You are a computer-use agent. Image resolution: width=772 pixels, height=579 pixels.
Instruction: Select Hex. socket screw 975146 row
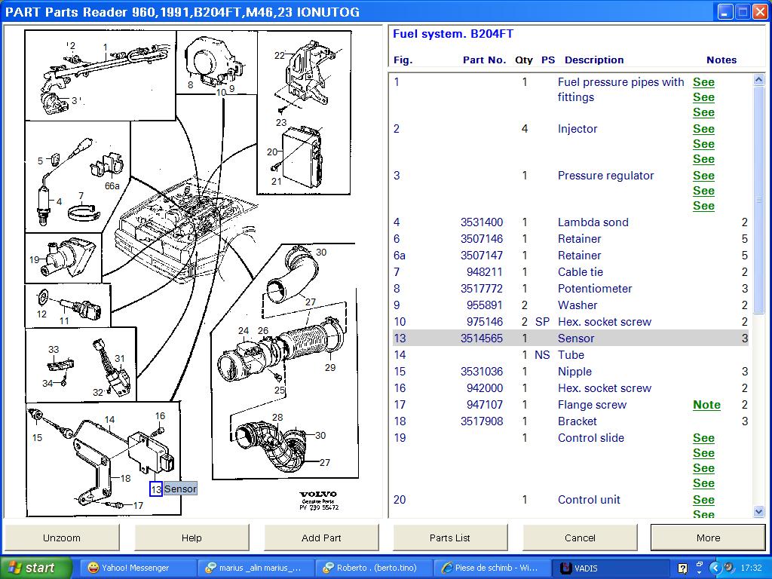[x=571, y=322]
